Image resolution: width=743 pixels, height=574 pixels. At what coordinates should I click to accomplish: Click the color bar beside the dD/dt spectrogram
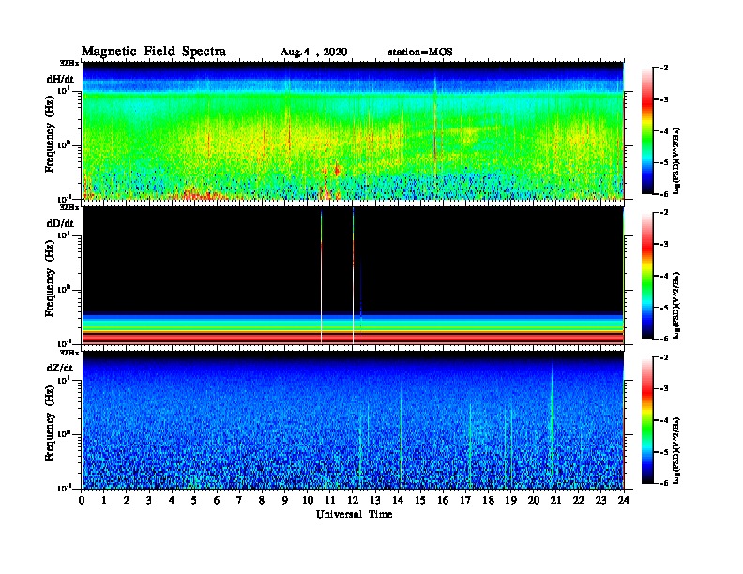pyautogui.click(x=647, y=276)
